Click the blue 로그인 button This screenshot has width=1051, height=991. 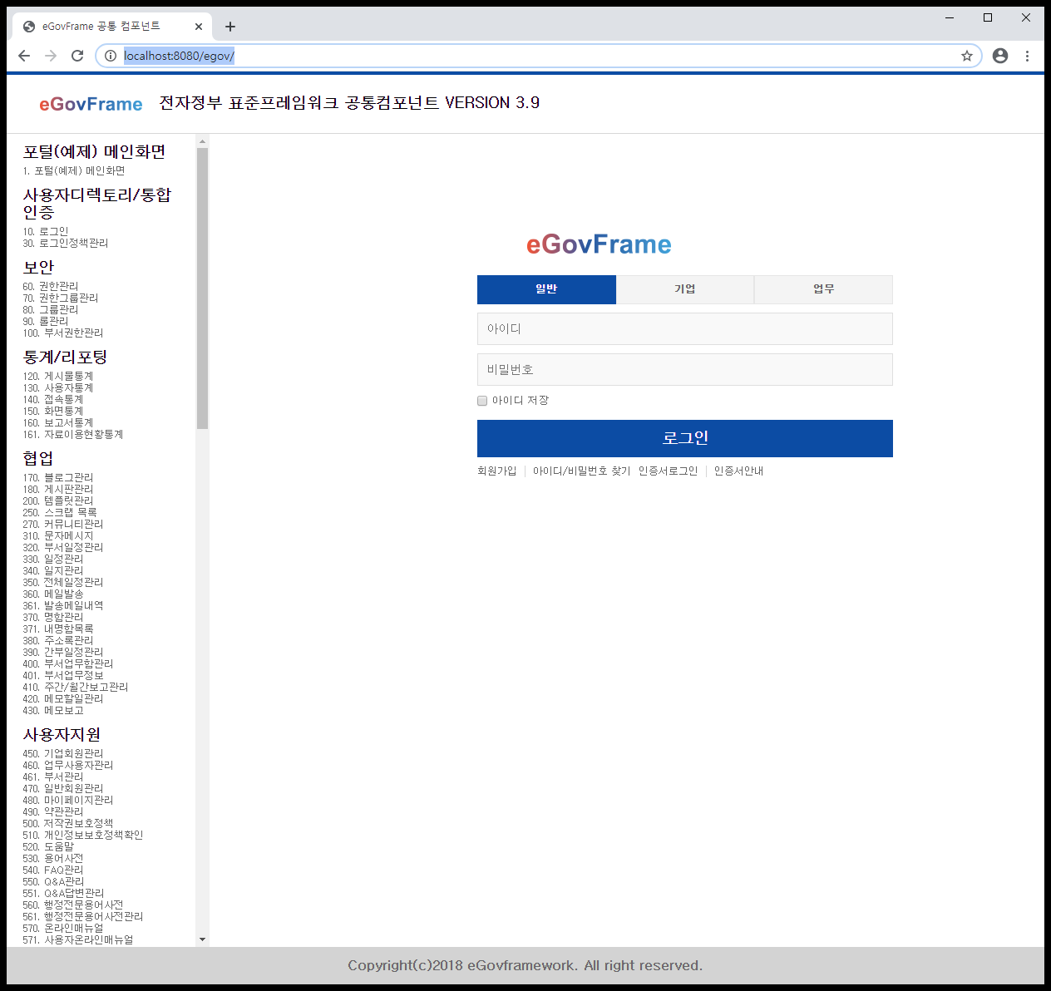point(685,438)
